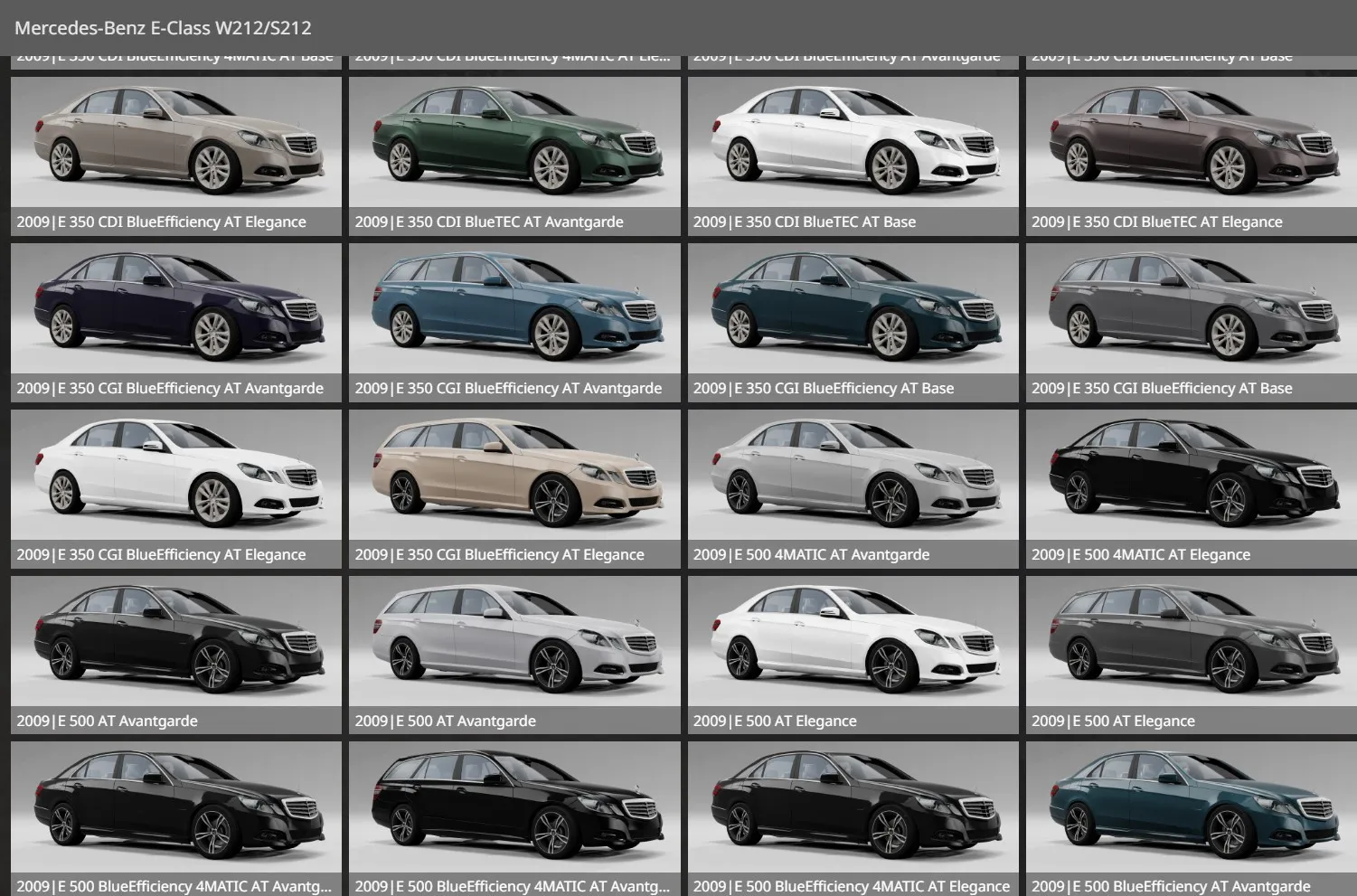Select brown E 350 CDI BlueTEC AT Elegance
The height and width of the screenshot is (896, 1357).
(1191, 156)
